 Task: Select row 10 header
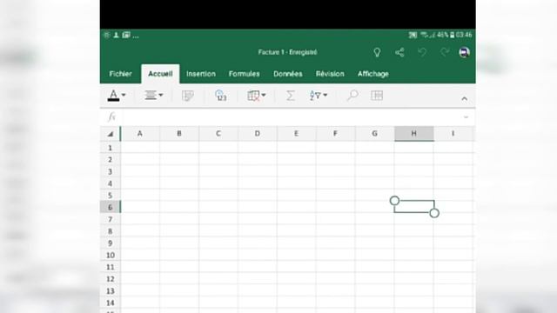(111, 255)
